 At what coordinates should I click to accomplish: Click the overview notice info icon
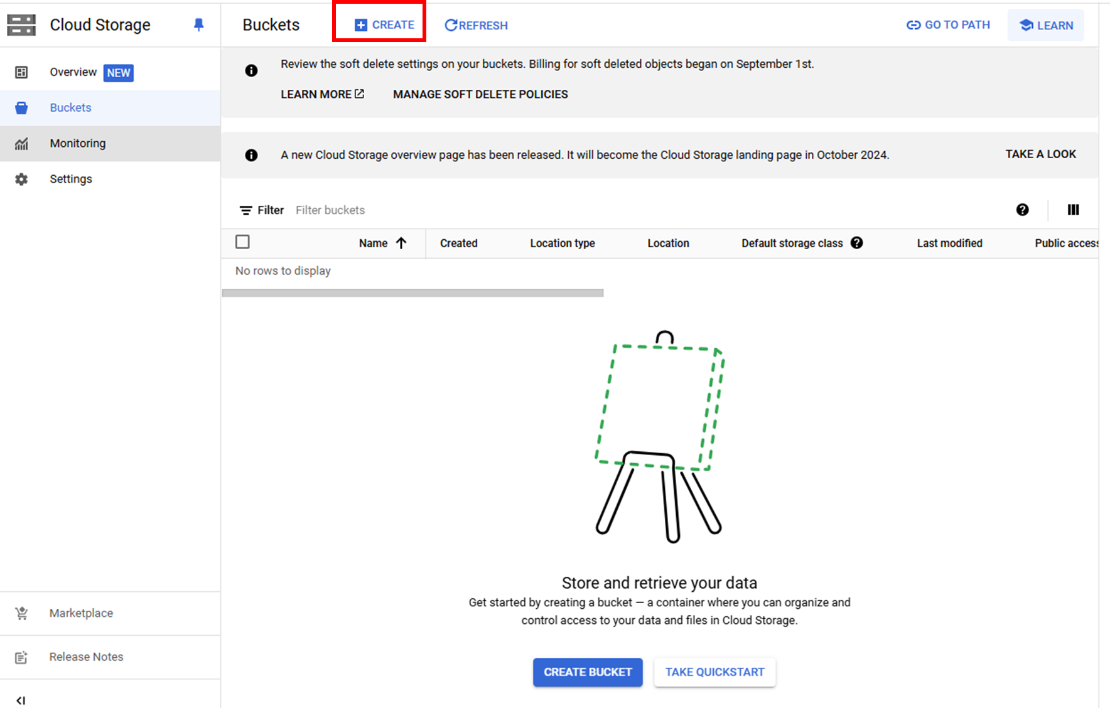click(251, 155)
